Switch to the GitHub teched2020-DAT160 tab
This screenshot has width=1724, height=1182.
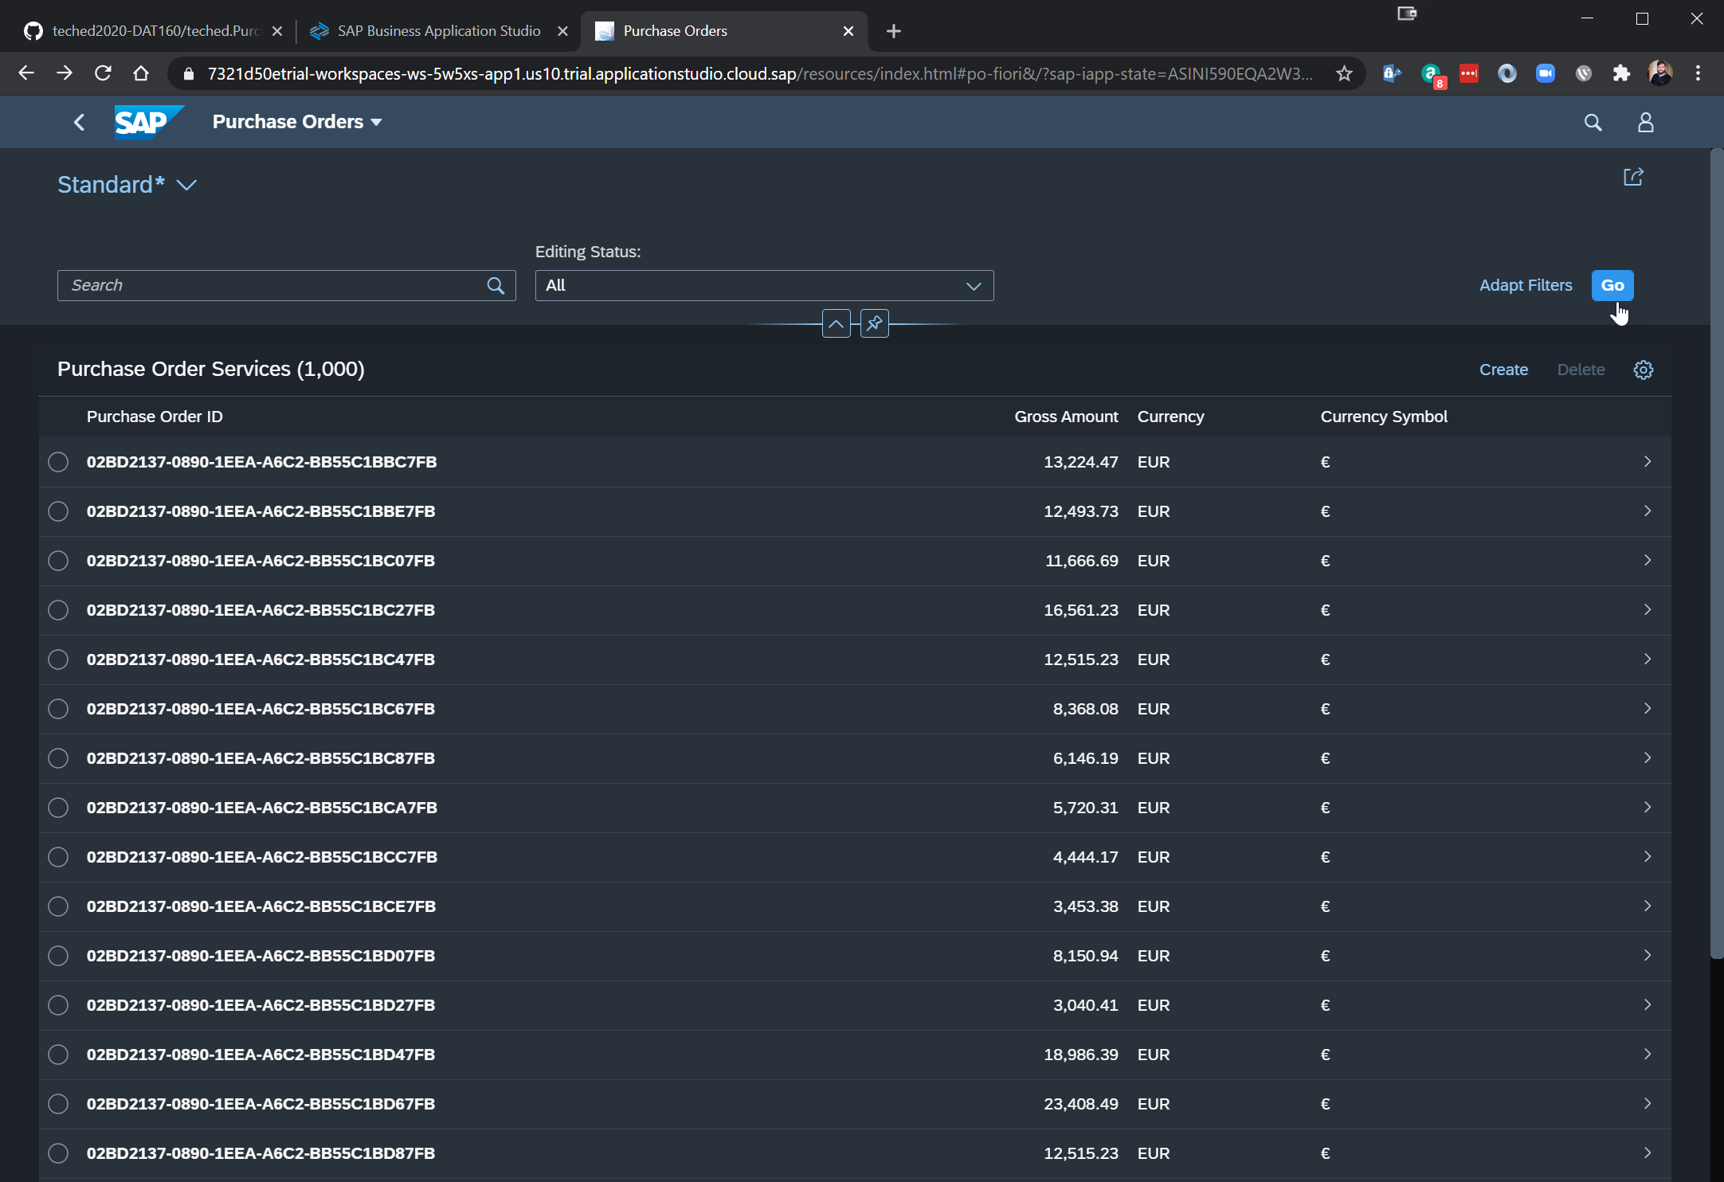(x=153, y=31)
